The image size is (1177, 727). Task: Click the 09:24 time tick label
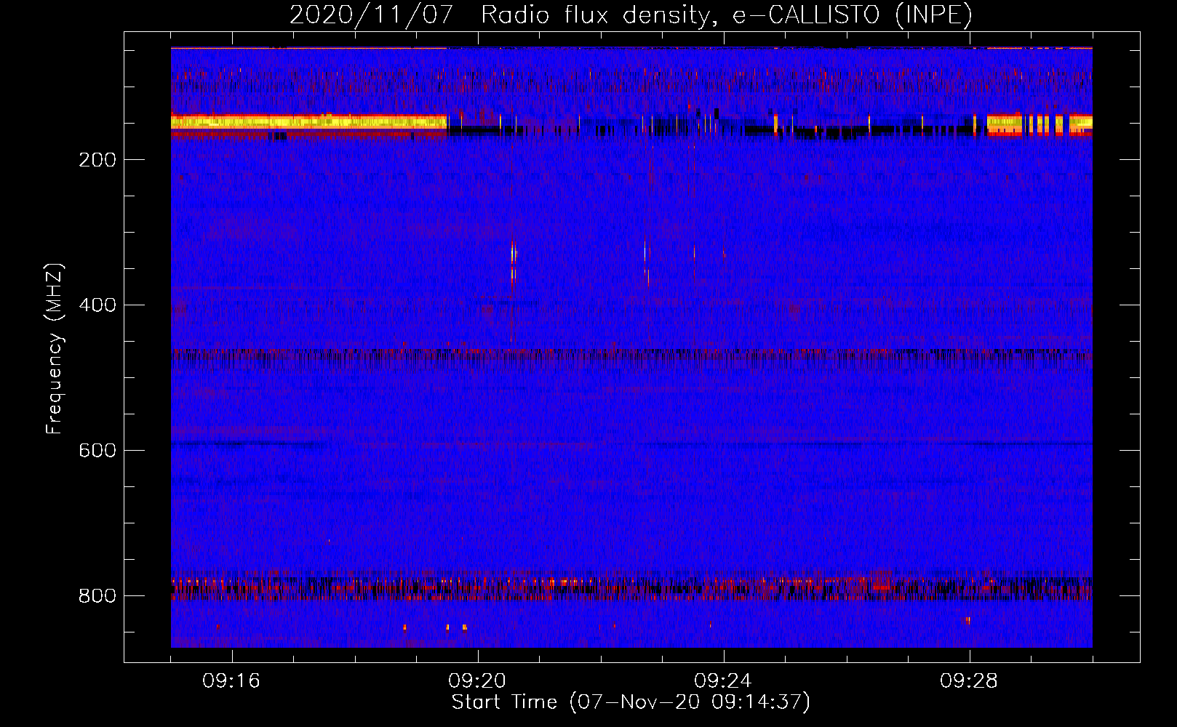723,681
